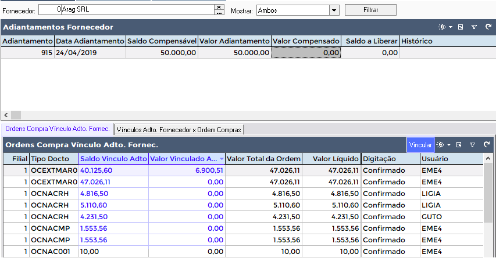Image resolution: width=496 pixels, height=258 pixels.
Task: Click Valor Líquido column header
Action: (x=331, y=159)
